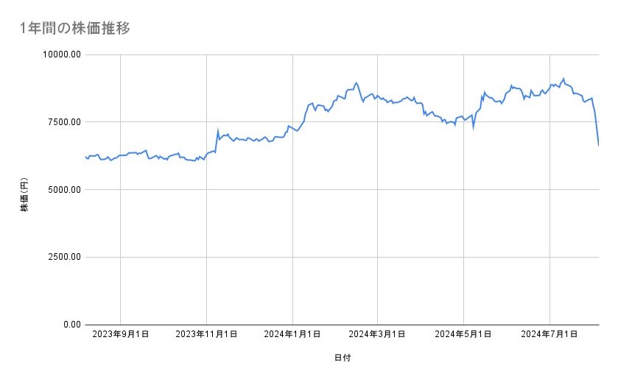618x382 pixels.
Task: Select the horizontal axis title 日付
Action: [343, 358]
